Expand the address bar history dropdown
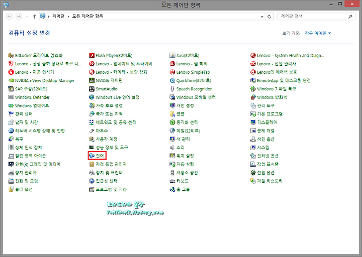The width and height of the screenshot is (362, 257). (262, 17)
